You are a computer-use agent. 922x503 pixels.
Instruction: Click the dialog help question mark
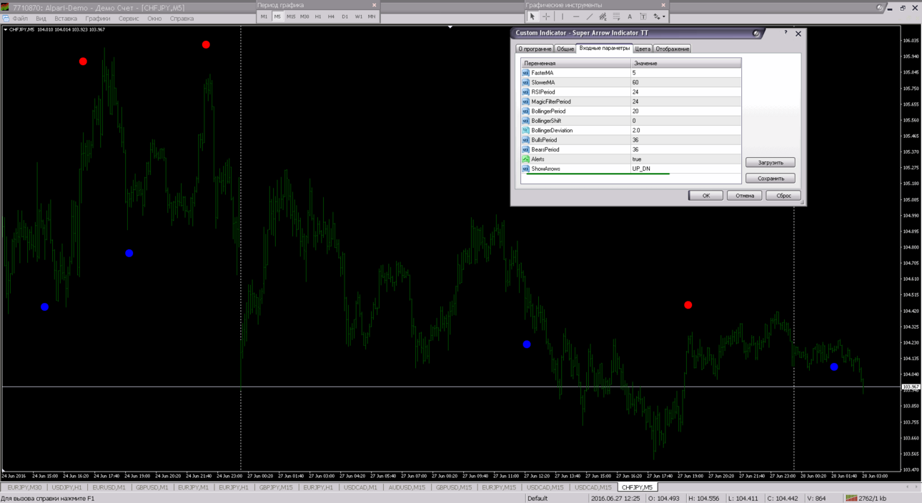coord(785,33)
